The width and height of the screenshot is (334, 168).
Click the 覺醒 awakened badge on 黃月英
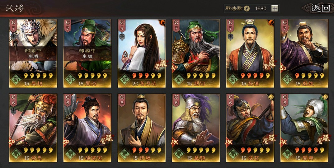pos(161,65)
